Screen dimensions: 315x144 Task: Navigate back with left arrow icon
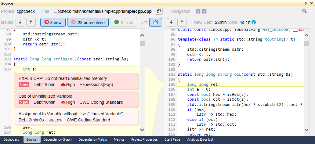198,11
